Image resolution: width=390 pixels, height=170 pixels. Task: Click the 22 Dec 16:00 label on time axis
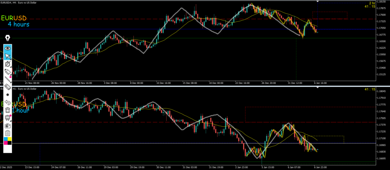click(x=242, y=82)
